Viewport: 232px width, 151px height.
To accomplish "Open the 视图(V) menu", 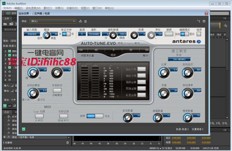I will (85, 8).
